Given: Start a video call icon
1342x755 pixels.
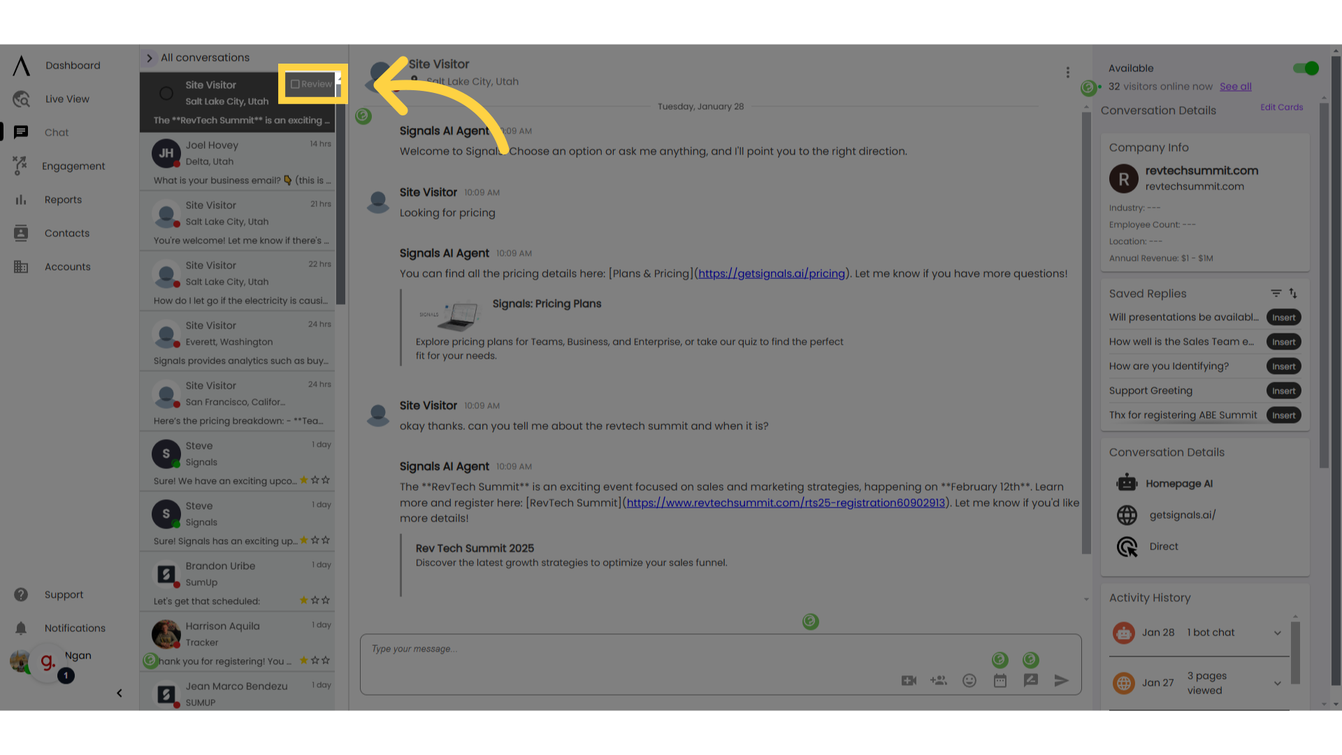Looking at the screenshot, I should (x=909, y=681).
